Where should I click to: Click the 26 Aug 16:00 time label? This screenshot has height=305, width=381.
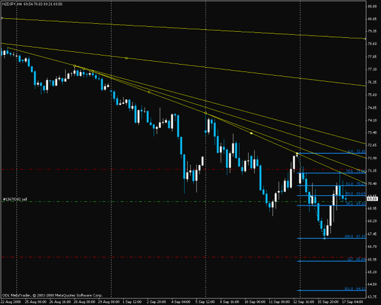click(60, 302)
